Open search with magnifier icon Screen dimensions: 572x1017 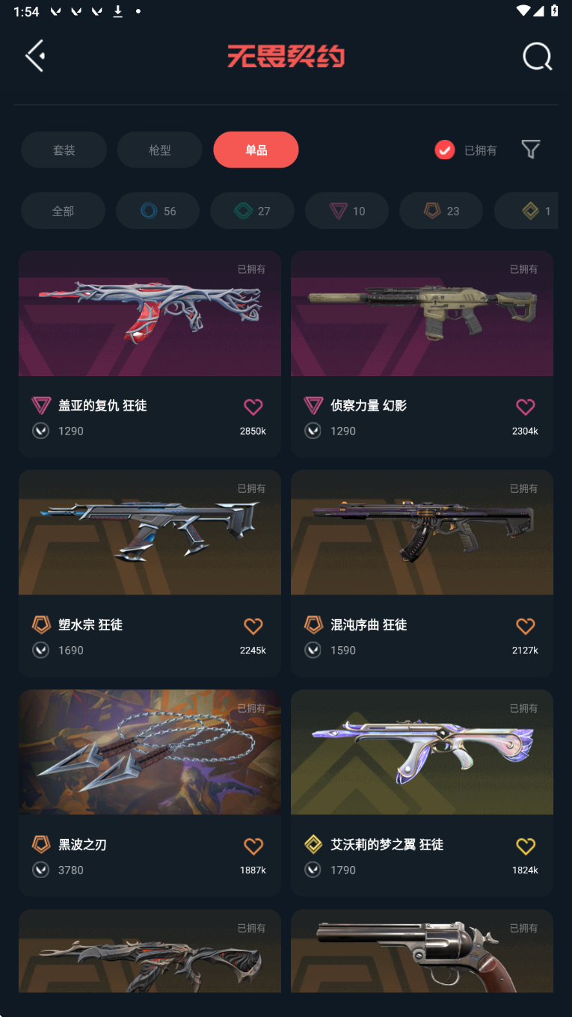pos(537,56)
